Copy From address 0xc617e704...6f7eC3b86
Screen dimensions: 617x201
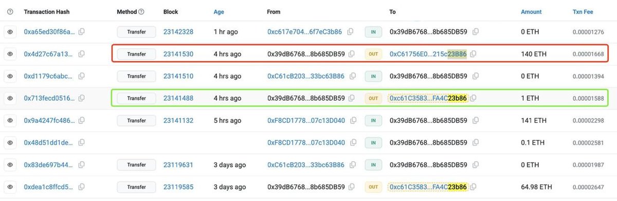click(x=351, y=32)
